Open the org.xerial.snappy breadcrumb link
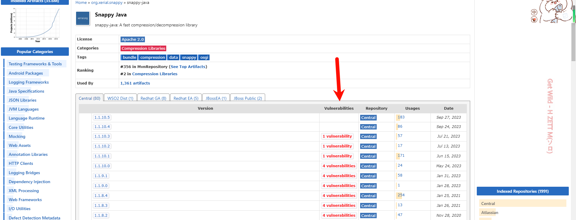The width and height of the screenshot is (576, 220). 107,2
